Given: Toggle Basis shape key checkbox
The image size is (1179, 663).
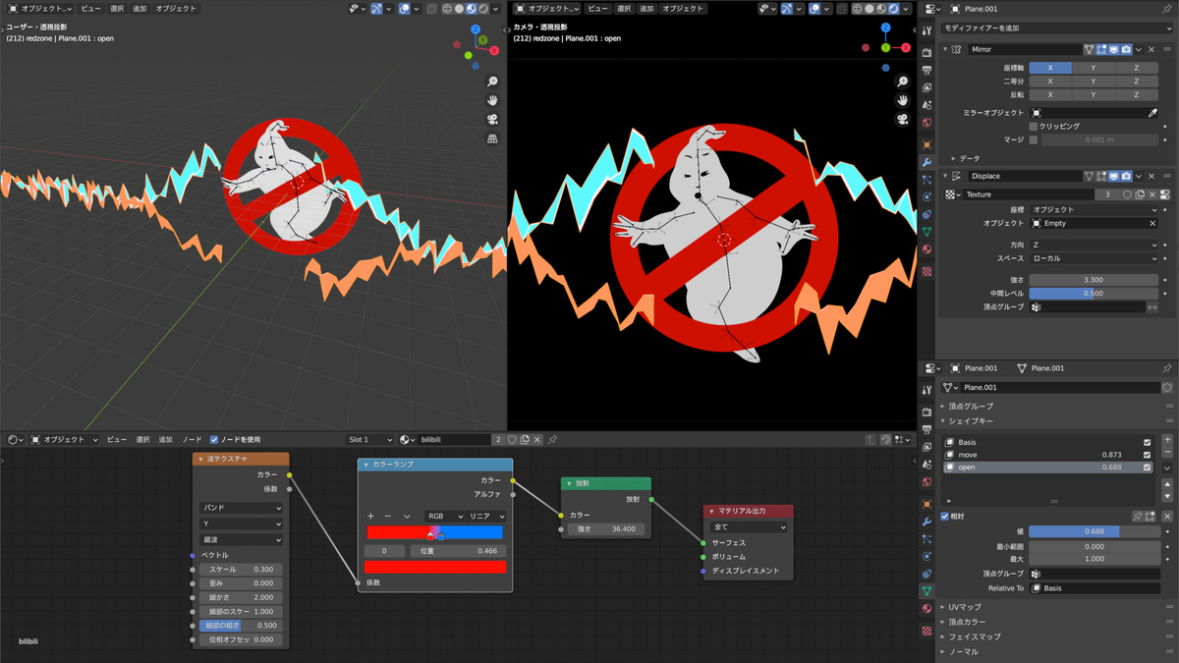Looking at the screenshot, I should (1147, 442).
